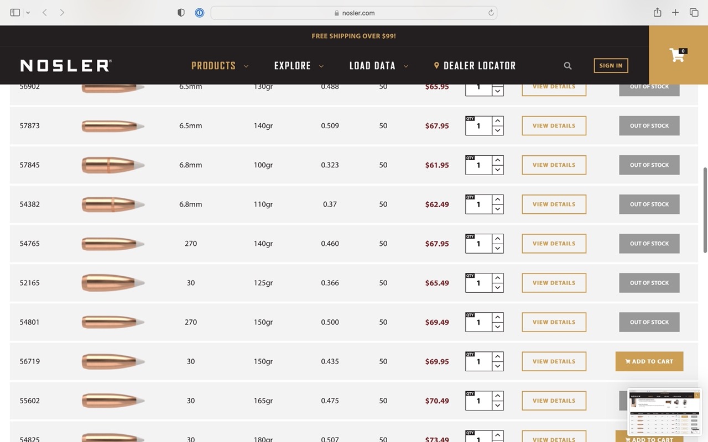Viewport: 708px width, 442px height.
Task: Open a new Safari tab
Action: point(675,13)
